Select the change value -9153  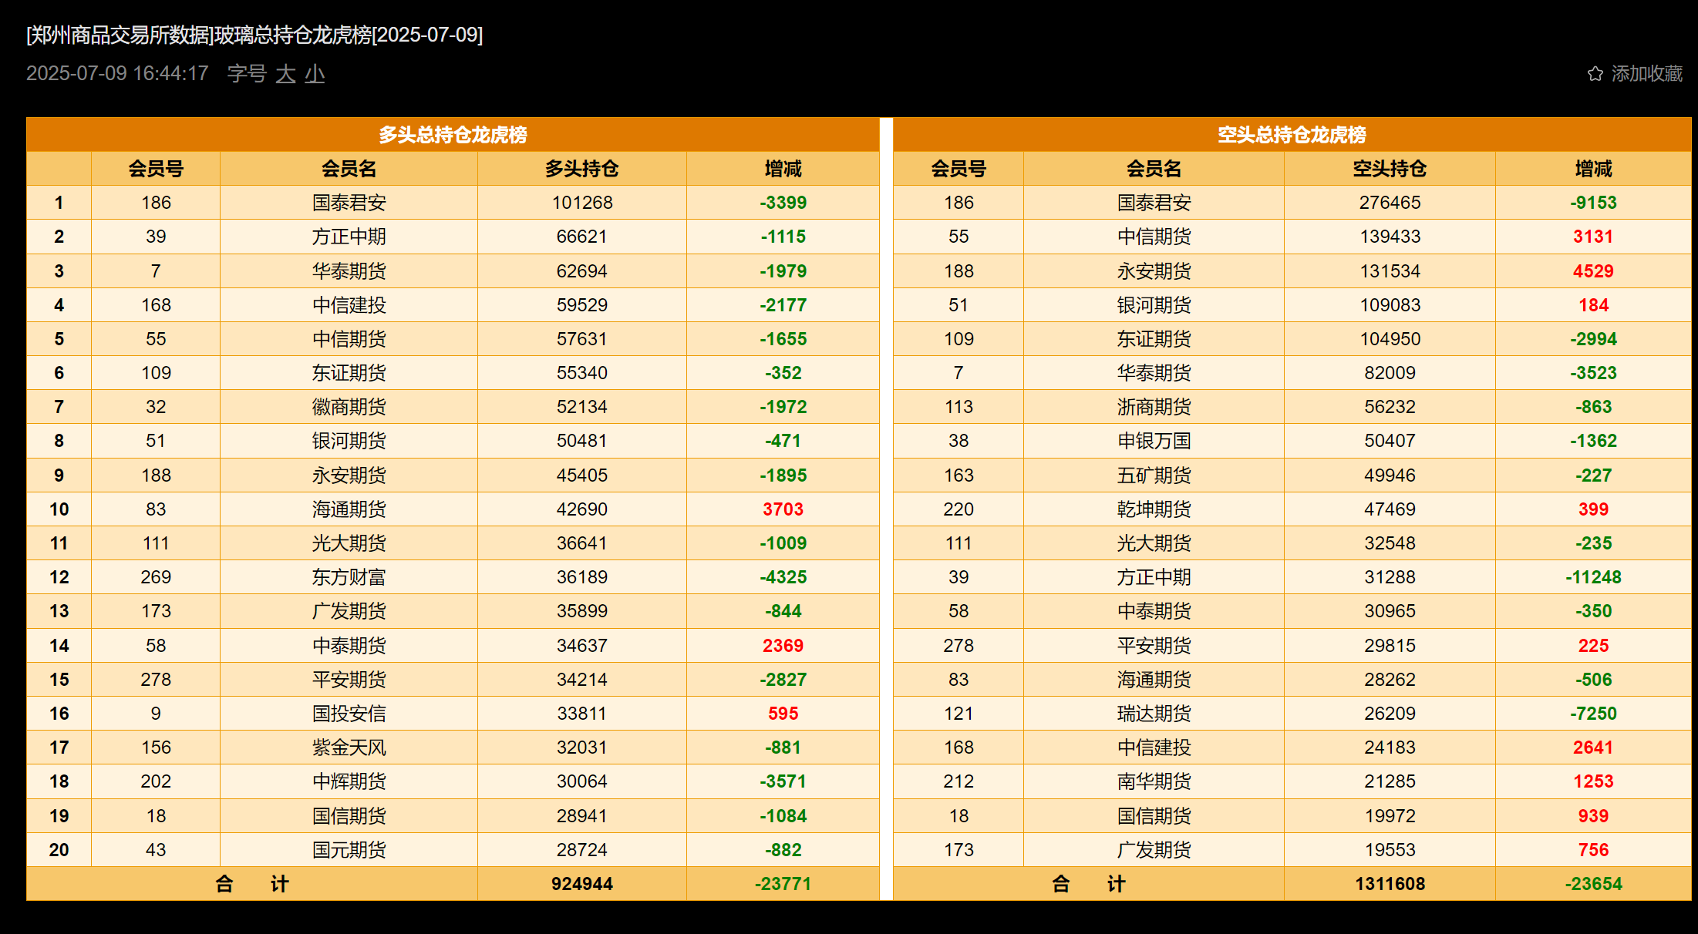click(x=1593, y=203)
